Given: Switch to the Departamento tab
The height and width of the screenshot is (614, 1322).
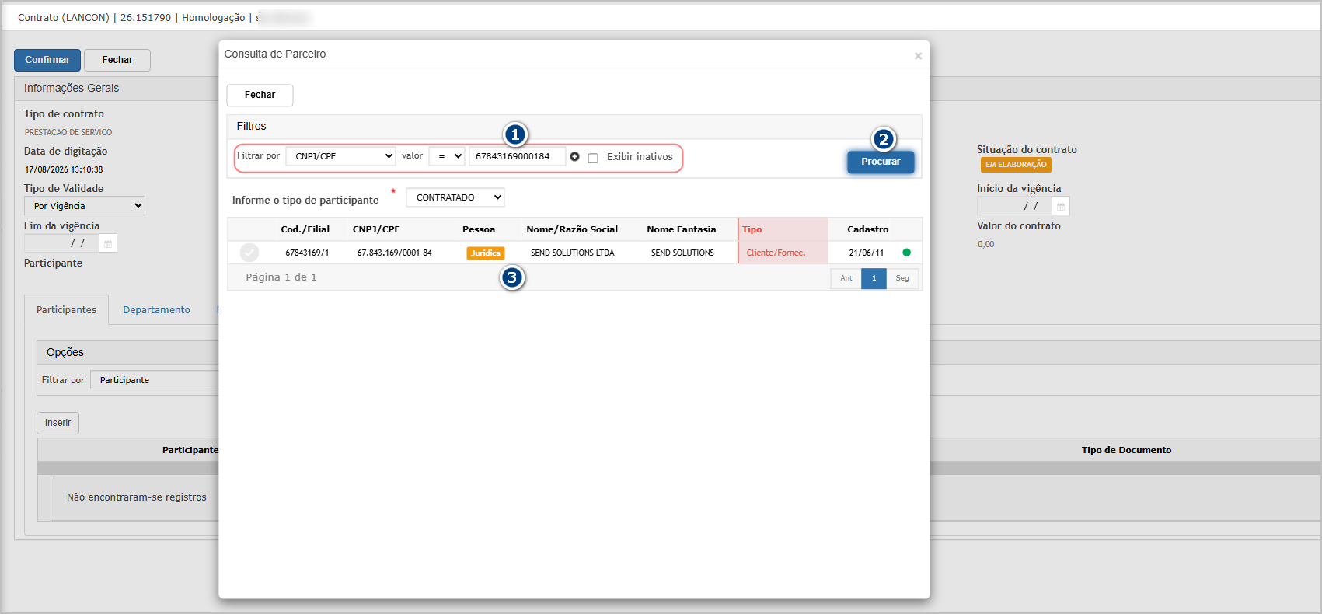Looking at the screenshot, I should (x=156, y=309).
